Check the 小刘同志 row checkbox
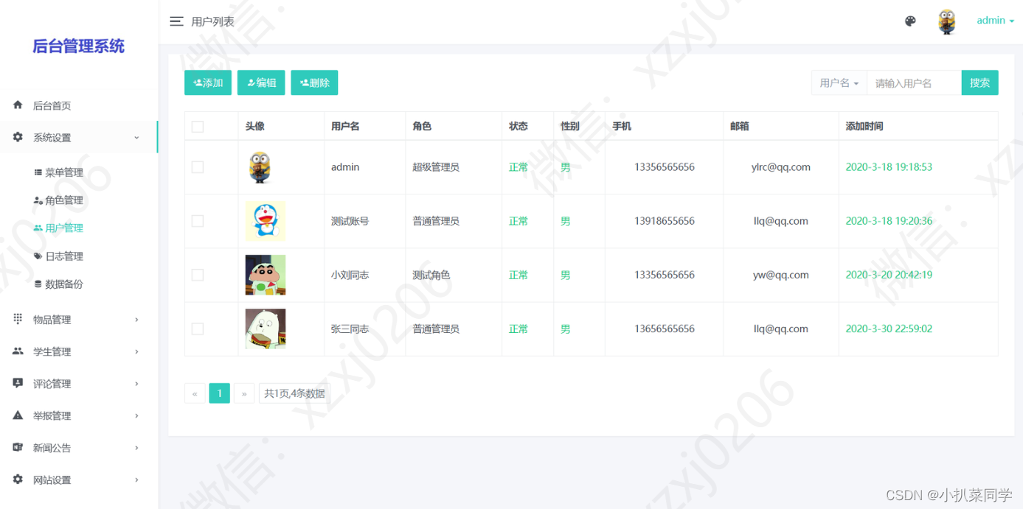 [x=198, y=275]
